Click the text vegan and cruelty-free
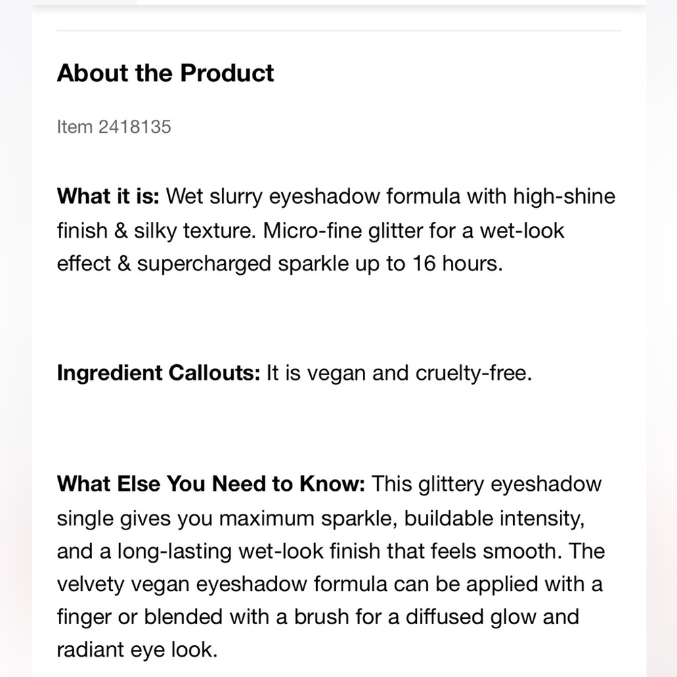 coord(419,372)
